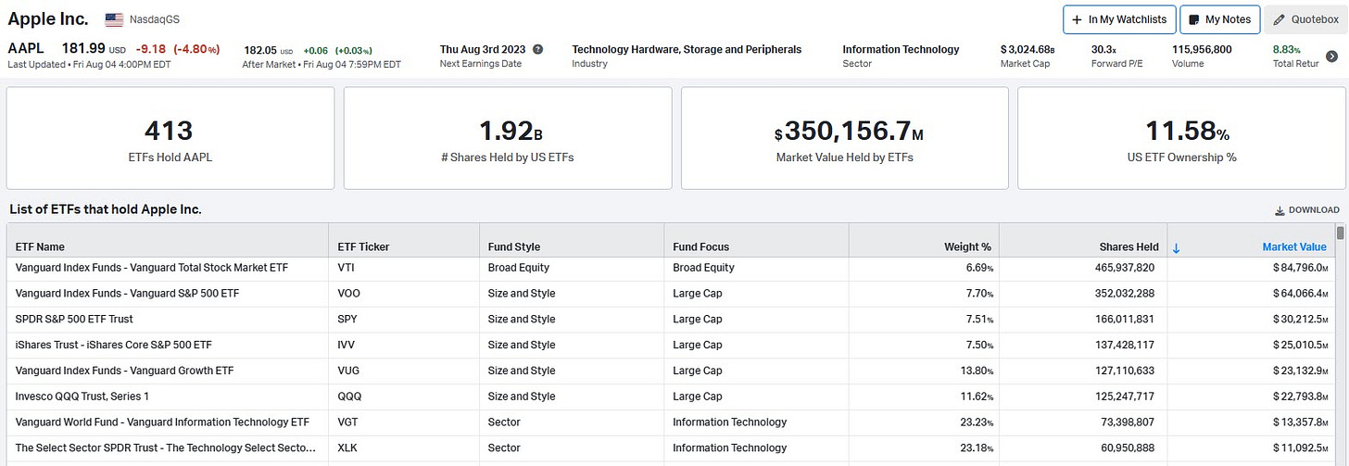
Task: Open Vanguard Total Stock Market ETF row
Action: (x=152, y=268)
